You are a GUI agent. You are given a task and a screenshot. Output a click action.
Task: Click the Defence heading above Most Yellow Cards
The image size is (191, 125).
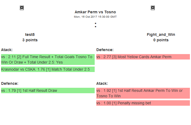[x=105, y=50]
